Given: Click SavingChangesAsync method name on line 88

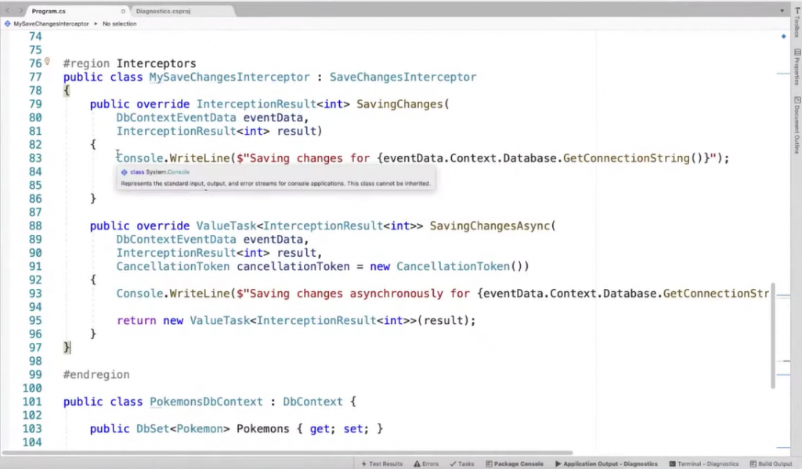Looking at the screenshot, I should click(x=490, y=226).
